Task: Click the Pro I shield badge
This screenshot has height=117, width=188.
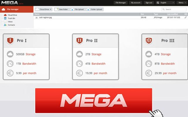Action: pos(10,41)
